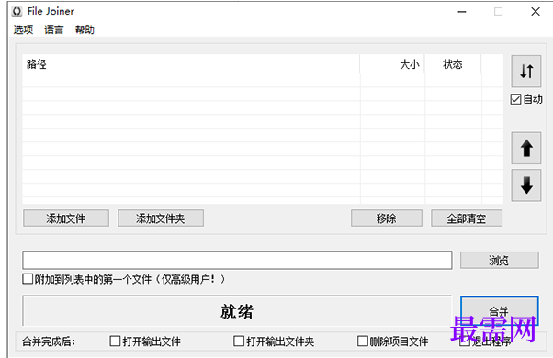Tick the 打开输出文件 checkbox
The height and width of the screenshot is (358, 553).
(115, 341)
